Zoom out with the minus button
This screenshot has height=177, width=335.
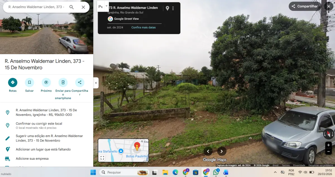pos(329,151)
